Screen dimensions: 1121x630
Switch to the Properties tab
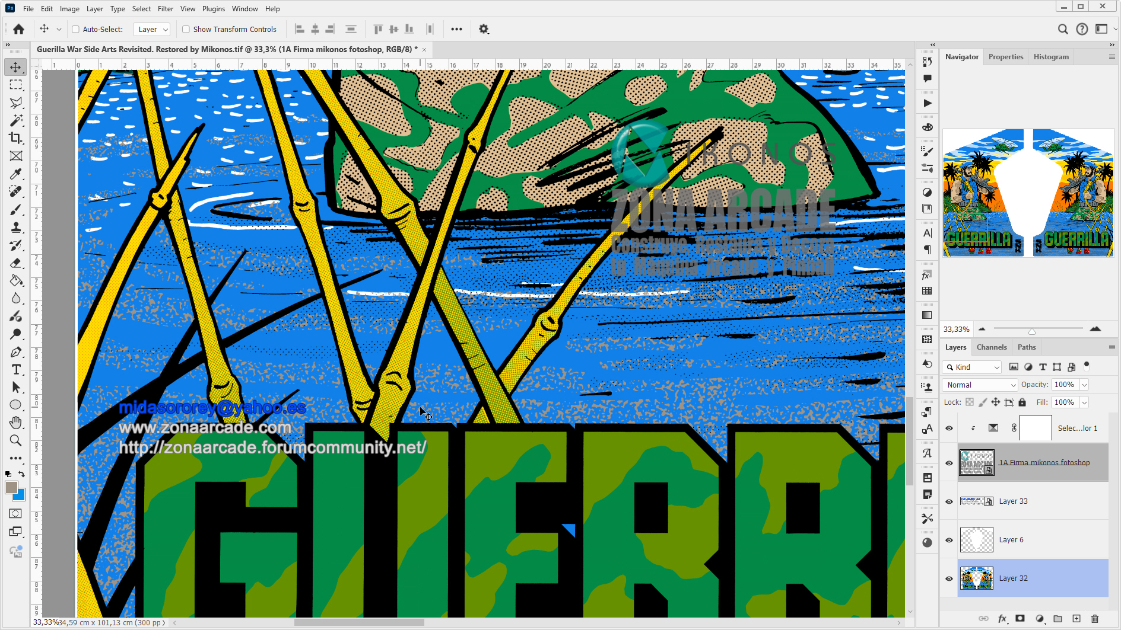coord(1006,57)
